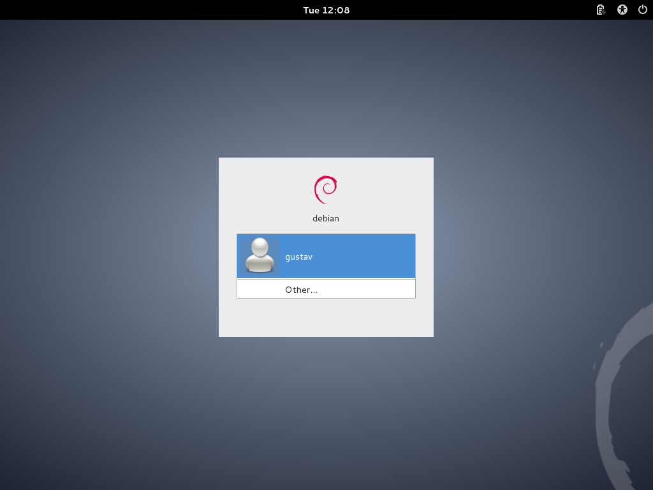Viewport: 653px width, 490px height.
Task: Click wallpaper between top bar and login dialog
Action: click(326, 89)
